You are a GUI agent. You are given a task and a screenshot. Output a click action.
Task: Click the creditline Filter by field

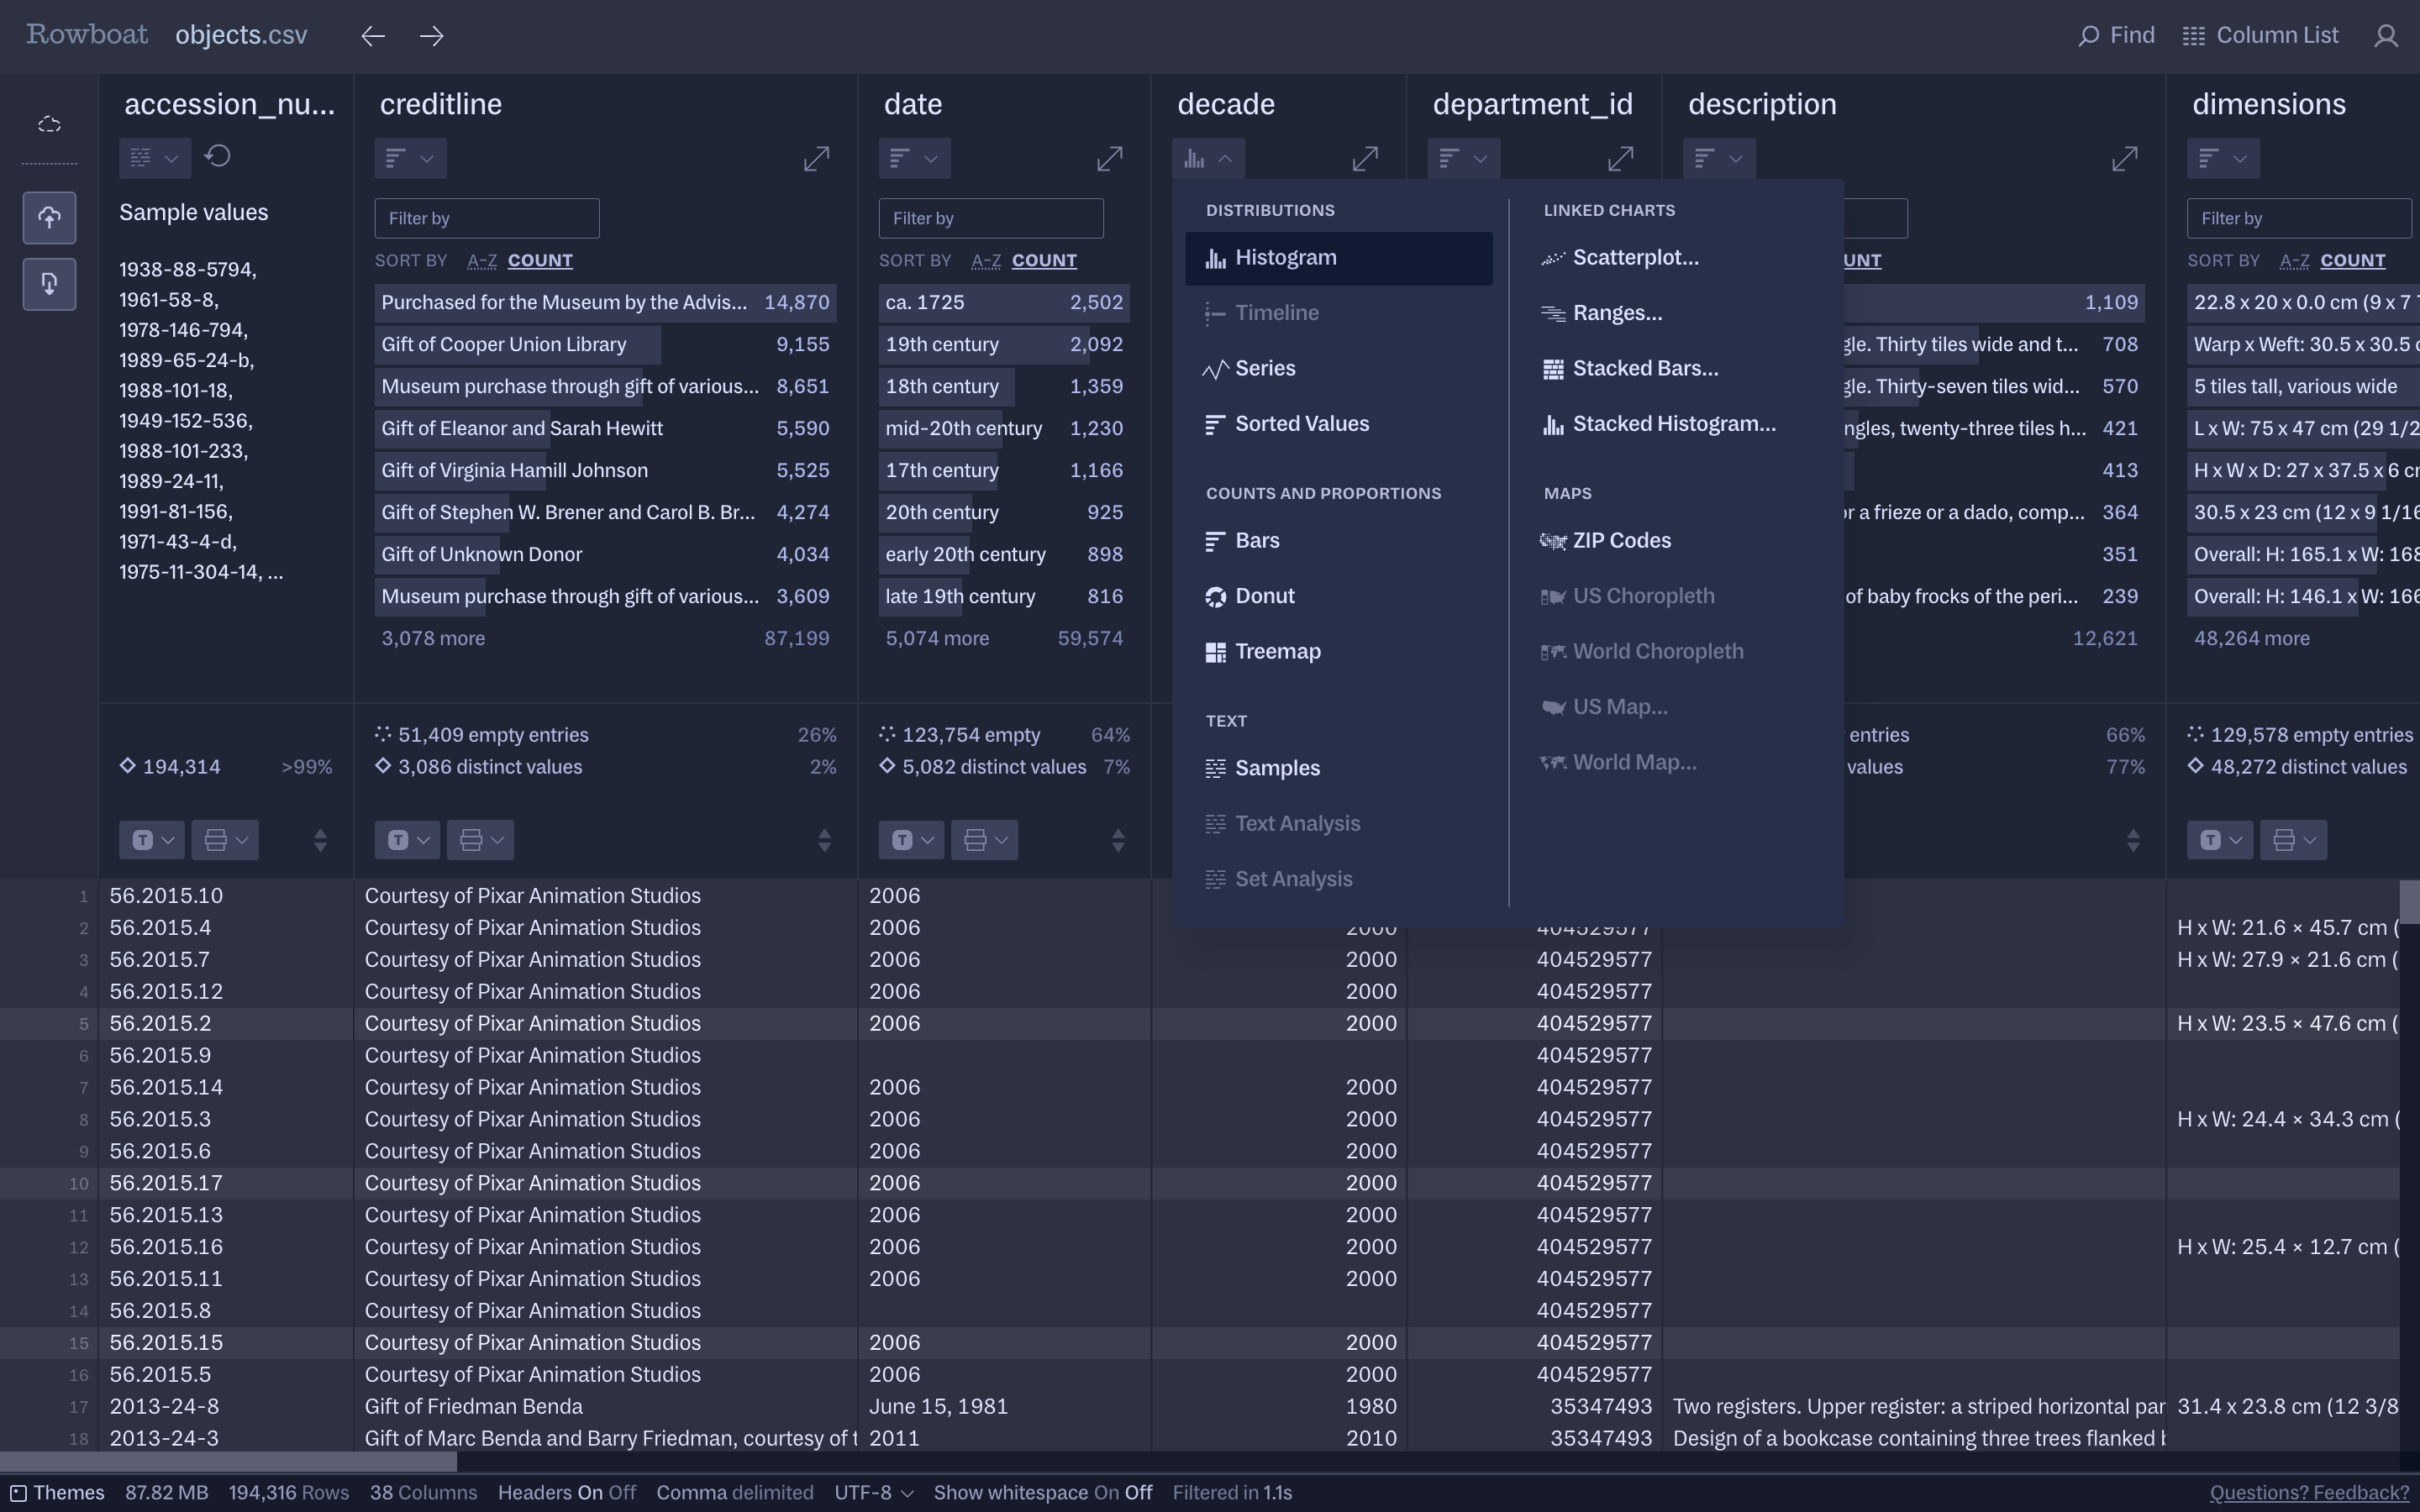(x=487, y=218)
